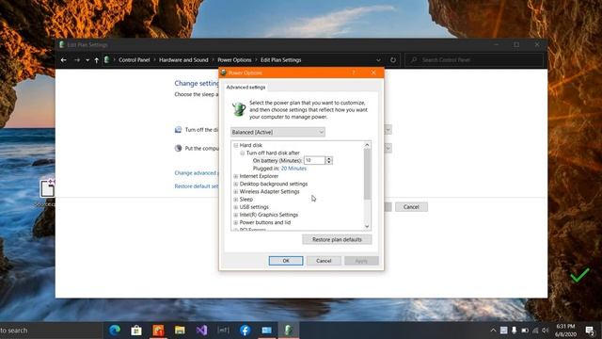Click the Power Options taskbar icon

[x=289, y=331]
